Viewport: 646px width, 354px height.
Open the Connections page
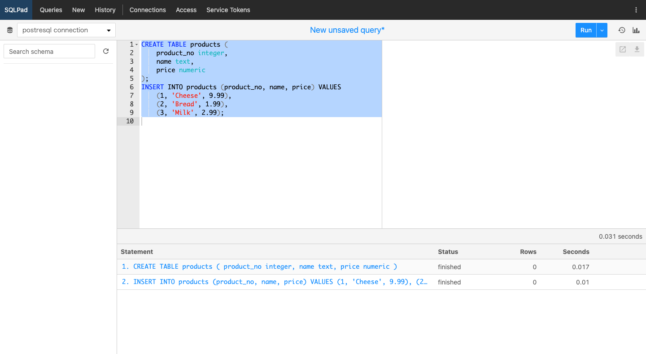pyautogui.click(x=148, y=10)
